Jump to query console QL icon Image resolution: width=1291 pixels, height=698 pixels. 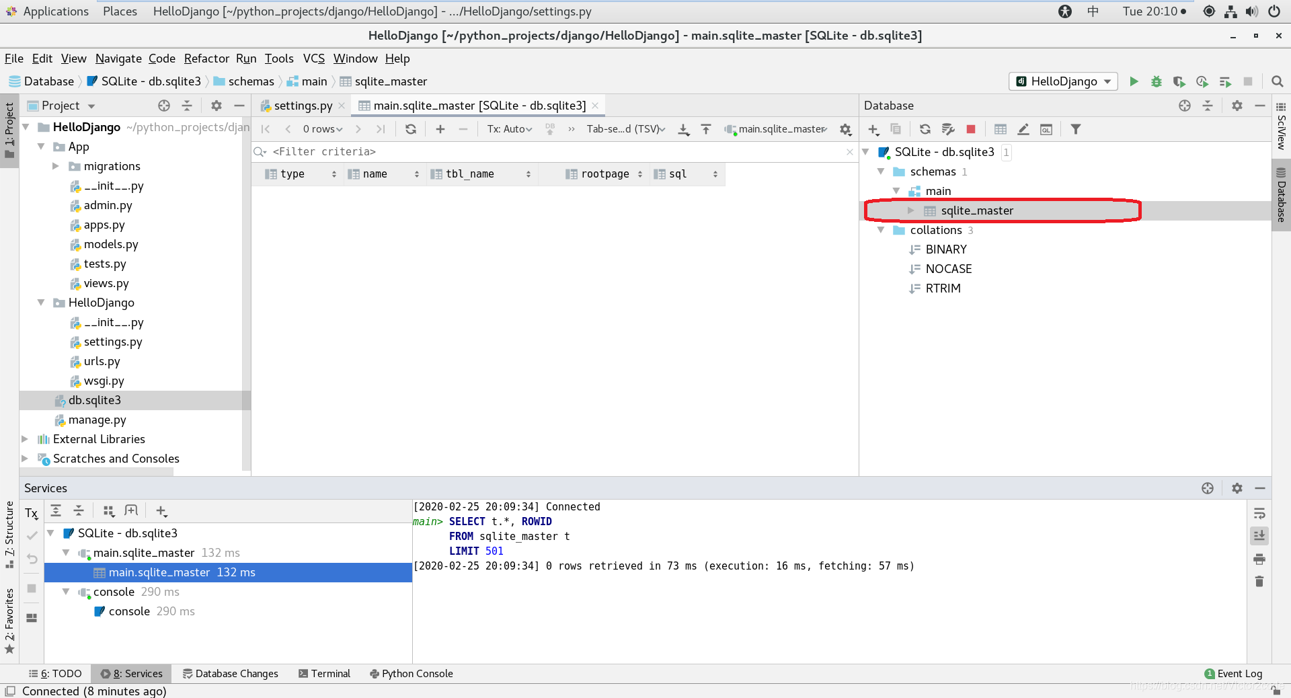point(1046,129)
